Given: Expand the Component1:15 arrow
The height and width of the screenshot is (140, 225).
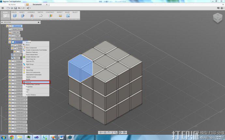Looking at the screenshot, I should click(x=6, y=103).
